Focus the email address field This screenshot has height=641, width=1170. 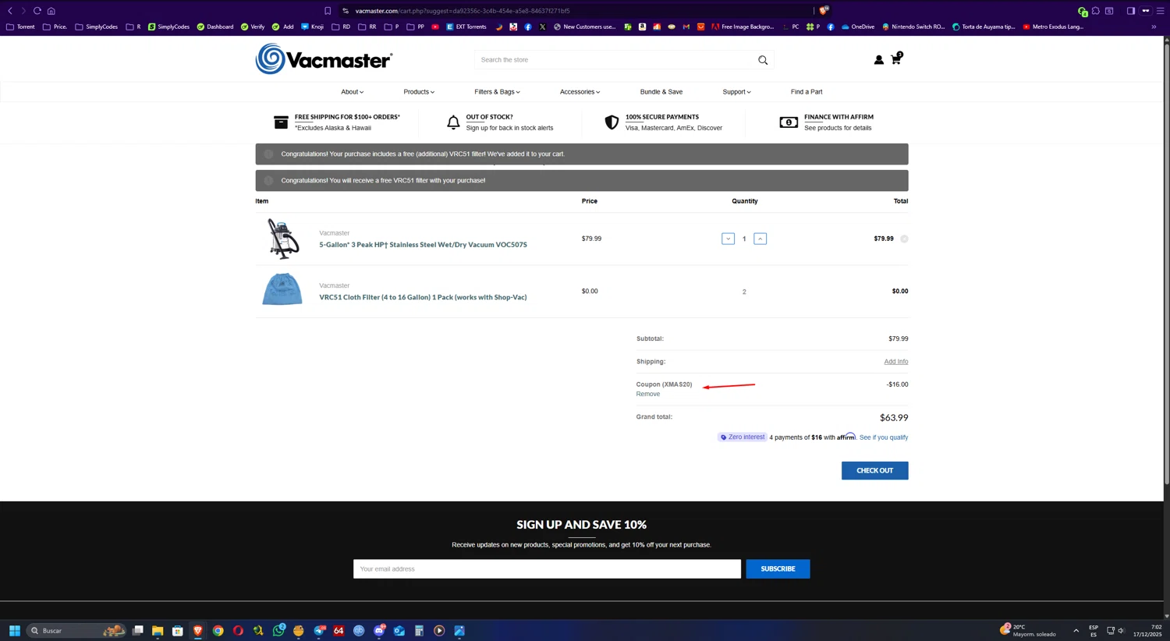(547, 568)
